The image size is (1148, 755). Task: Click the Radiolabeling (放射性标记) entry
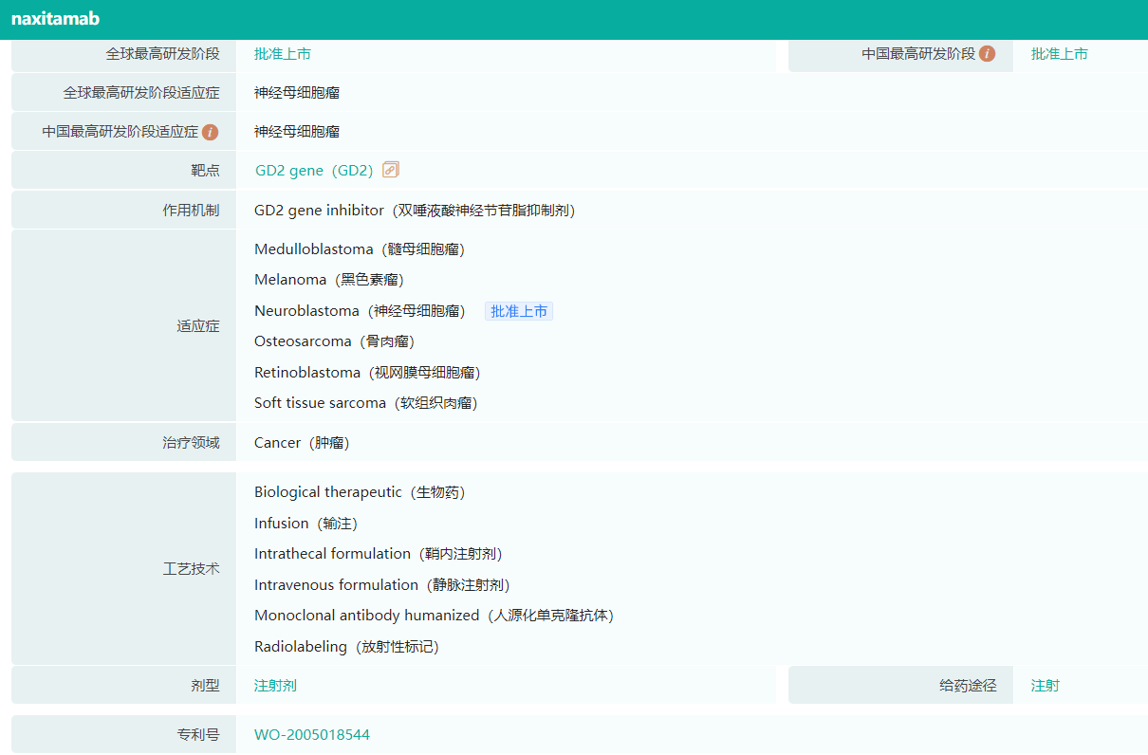tap(346, 647)
